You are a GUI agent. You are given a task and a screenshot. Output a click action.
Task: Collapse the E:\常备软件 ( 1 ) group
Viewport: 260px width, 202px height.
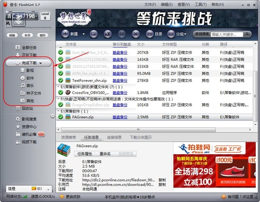click(58, 111)
